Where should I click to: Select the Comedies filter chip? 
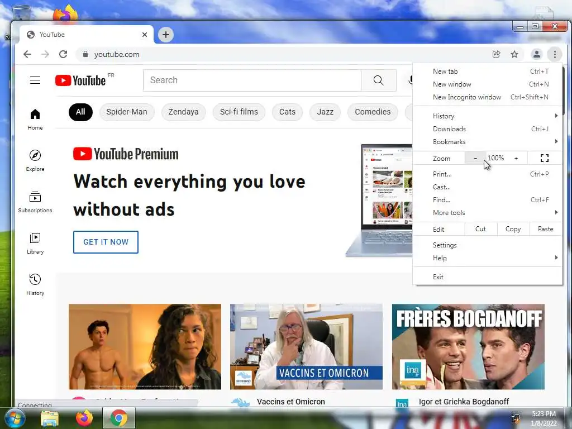[x=373, y=112]
